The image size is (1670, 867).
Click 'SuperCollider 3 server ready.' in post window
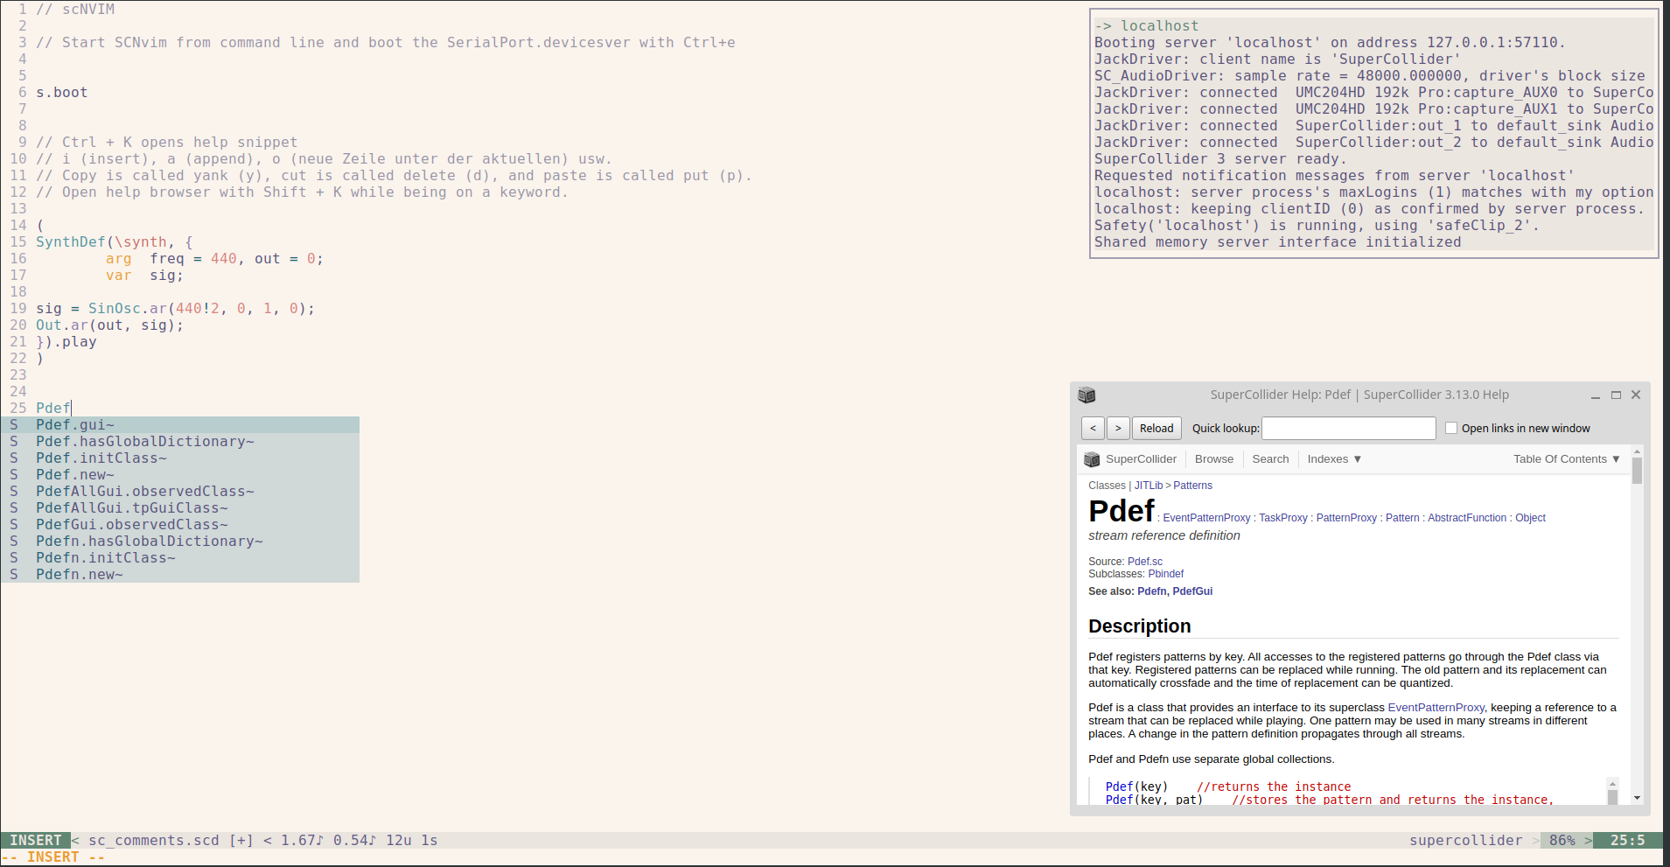click(1220, 159)
